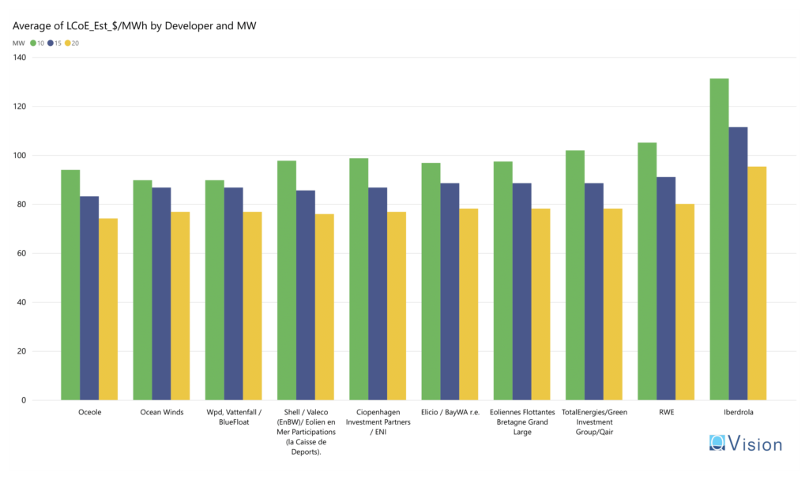This screenshot has height=480, width=809.
Task: Click Iberdrola's blue 15 MW bar
Action: pos(738,263)
